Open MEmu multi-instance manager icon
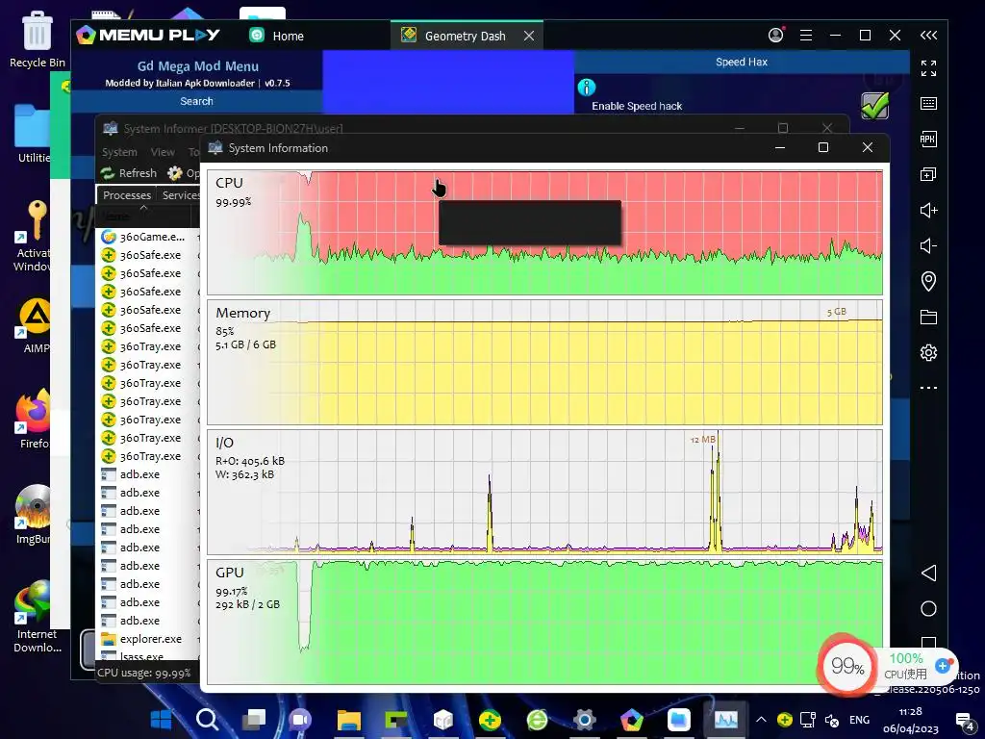 tap(928, 174)
